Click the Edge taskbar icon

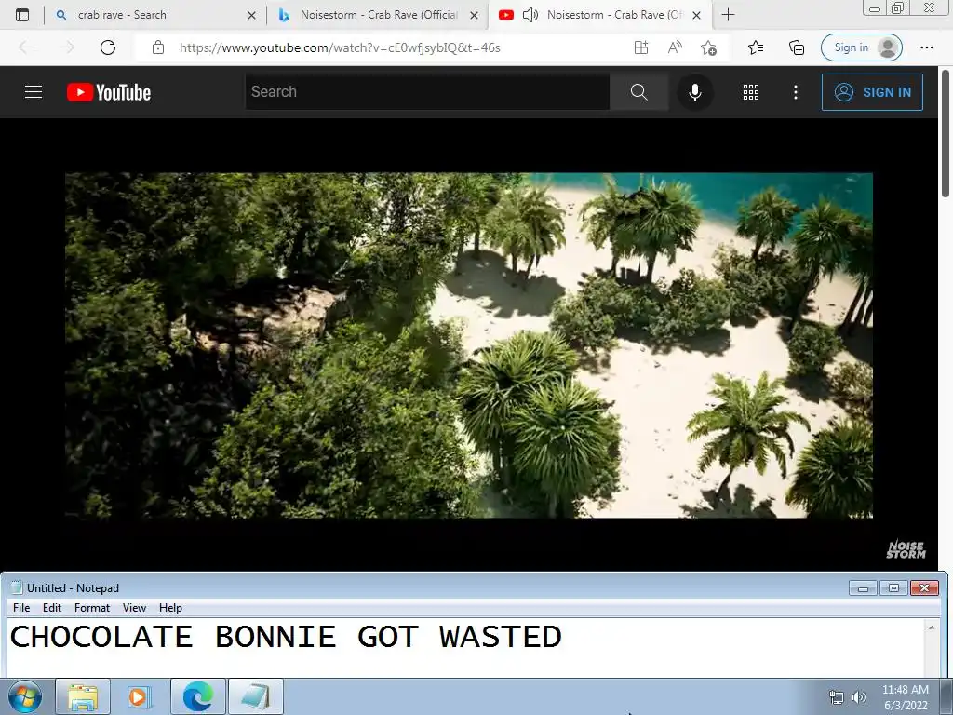tap(198, 696)
